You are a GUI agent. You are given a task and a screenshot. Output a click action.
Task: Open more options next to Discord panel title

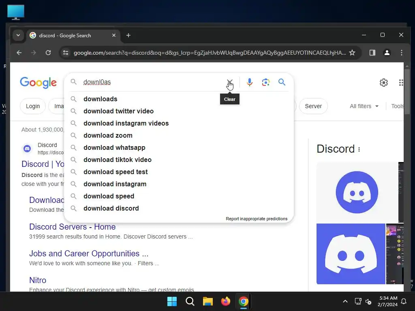pyautogui.click(x=359, y=149)
